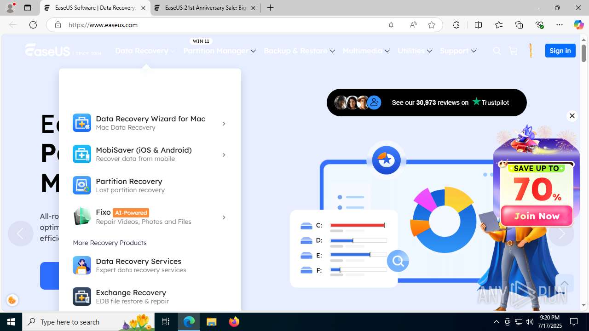Open the shopping cart icon
589x331 pixels.
click(x=513, y=51)
